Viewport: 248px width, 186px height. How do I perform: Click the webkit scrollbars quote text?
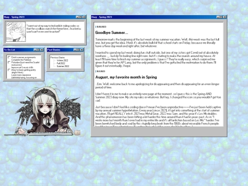(54, 28)
